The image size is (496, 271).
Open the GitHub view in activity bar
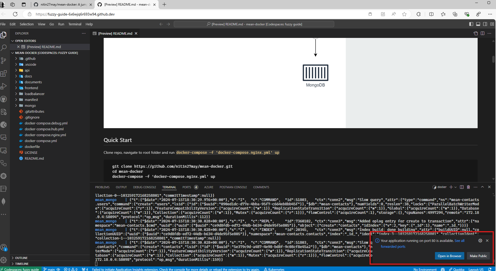[x=3, y=99]
